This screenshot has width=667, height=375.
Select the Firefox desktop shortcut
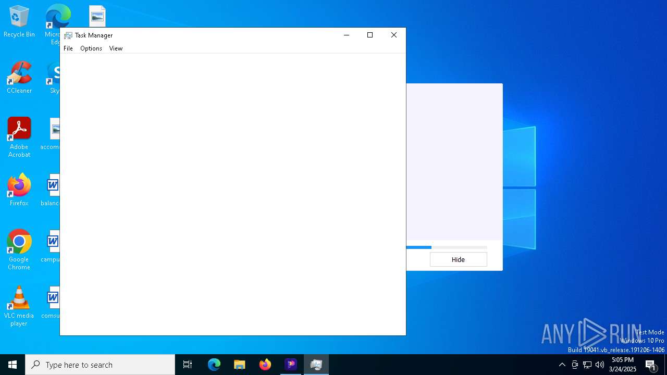[x=19, y=190]
